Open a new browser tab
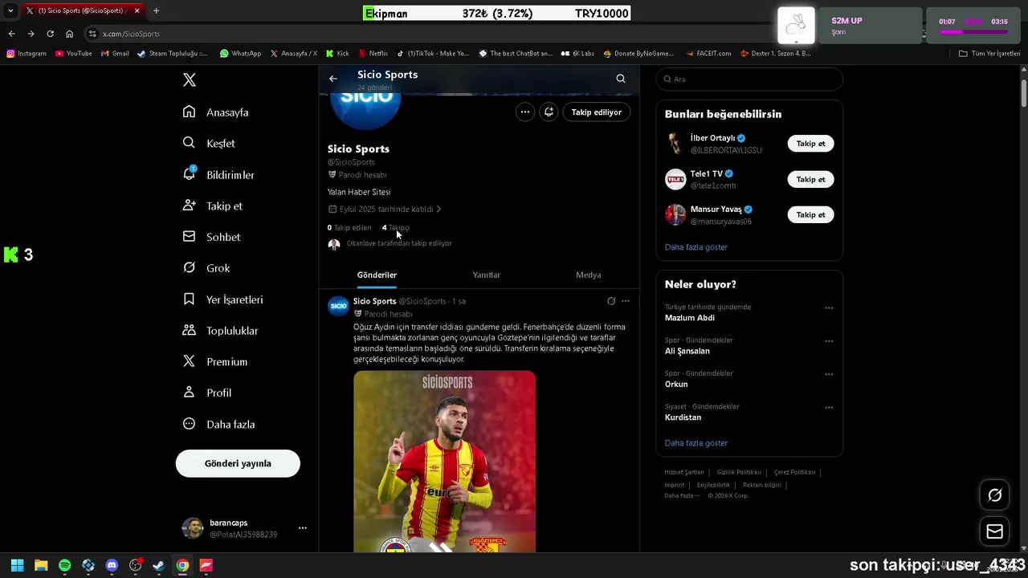This screenshot has width=1028, height=578. [156, 10]
